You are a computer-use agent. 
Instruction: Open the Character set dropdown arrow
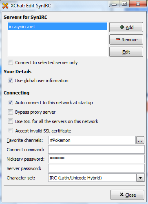(140, 178)
